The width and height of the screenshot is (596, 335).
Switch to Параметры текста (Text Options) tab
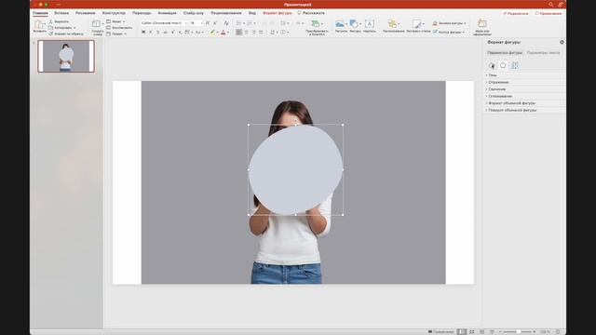click(543, 53)
